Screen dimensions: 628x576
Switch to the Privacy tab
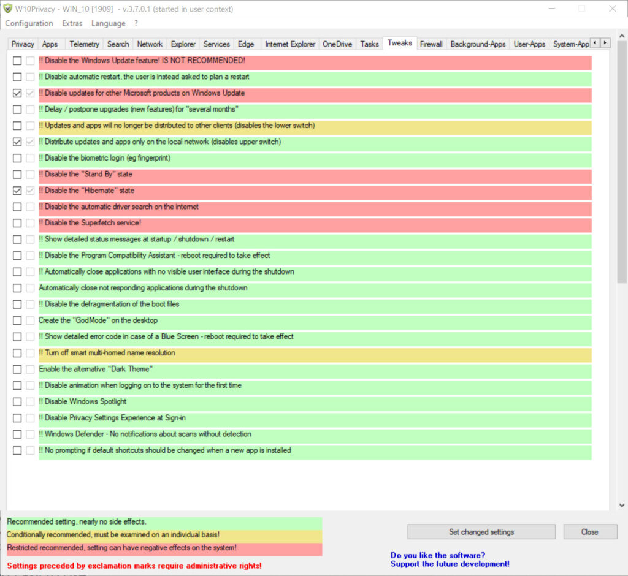tap(23, 44)
